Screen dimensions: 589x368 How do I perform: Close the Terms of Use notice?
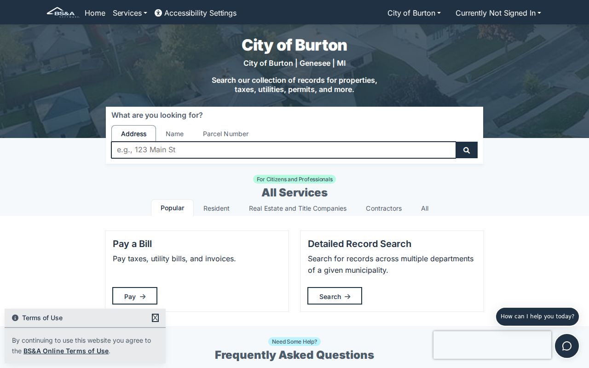pos(155,318)
